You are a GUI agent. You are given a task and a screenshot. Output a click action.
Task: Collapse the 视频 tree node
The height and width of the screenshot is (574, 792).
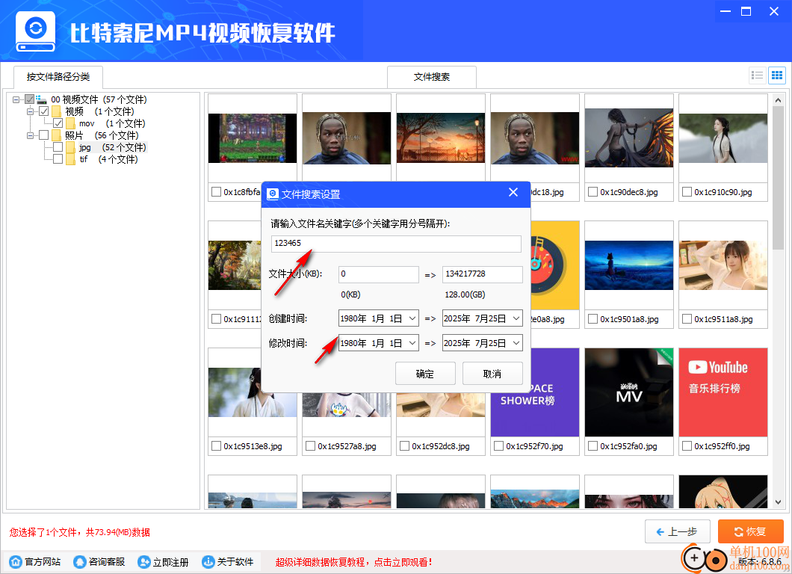coord(31,111)
